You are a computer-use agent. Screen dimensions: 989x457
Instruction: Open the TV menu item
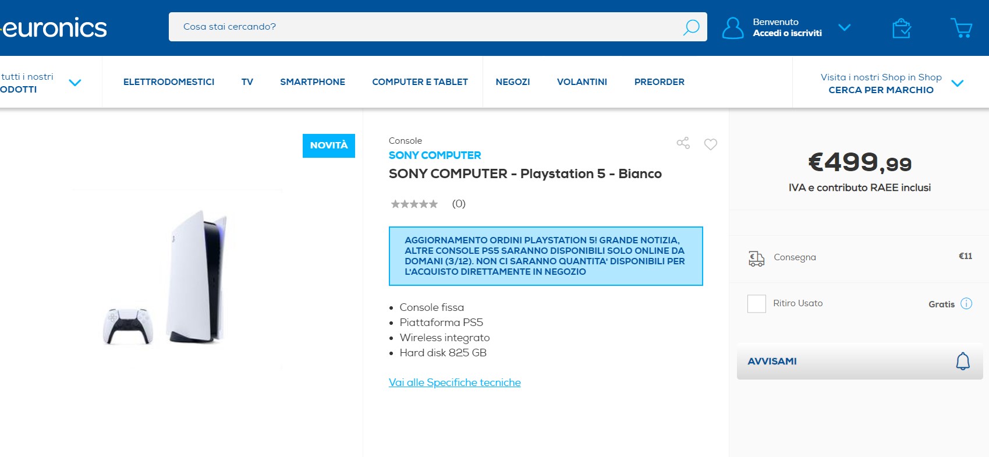pyautogui.click(x=247, y=82)
